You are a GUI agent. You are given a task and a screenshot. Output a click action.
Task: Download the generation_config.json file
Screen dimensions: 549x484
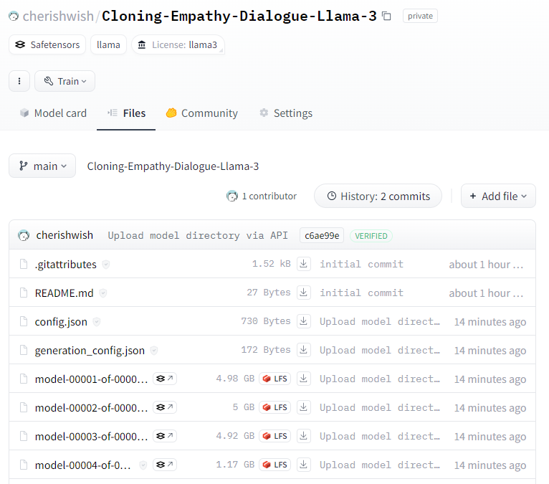[x=304, y=350]
